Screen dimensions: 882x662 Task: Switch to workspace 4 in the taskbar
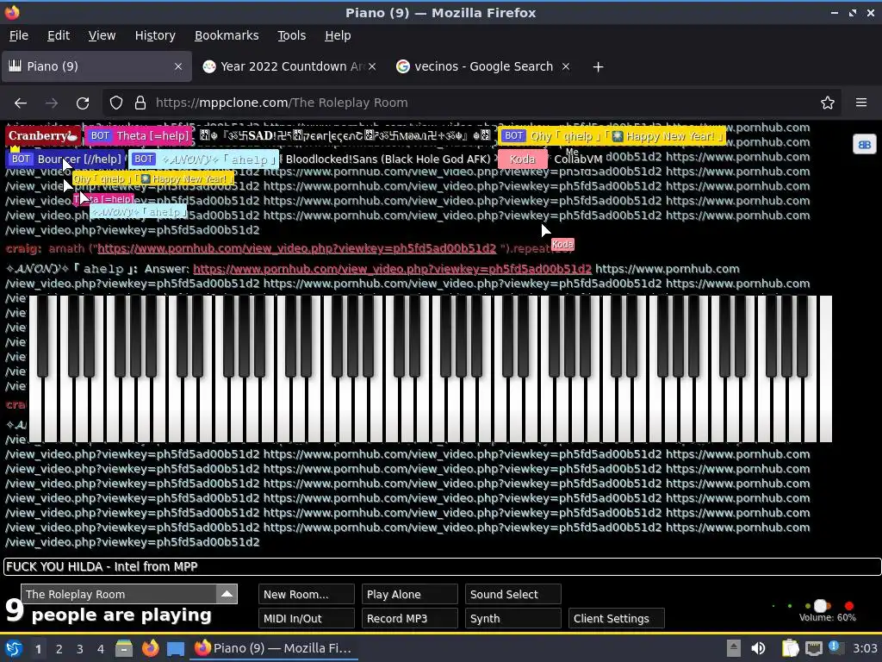[101, 649]
